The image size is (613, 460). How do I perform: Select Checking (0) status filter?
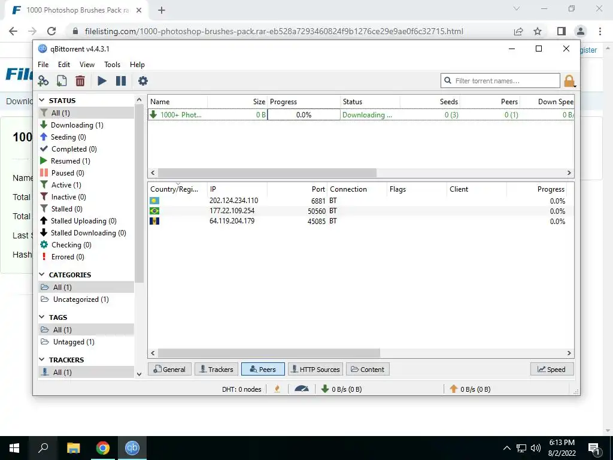click(x=86, y=245)
